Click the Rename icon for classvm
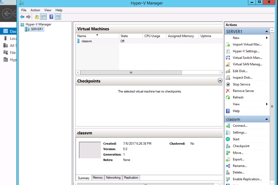The height and width of the screenshot is (185, 278). tap(228, 166)
